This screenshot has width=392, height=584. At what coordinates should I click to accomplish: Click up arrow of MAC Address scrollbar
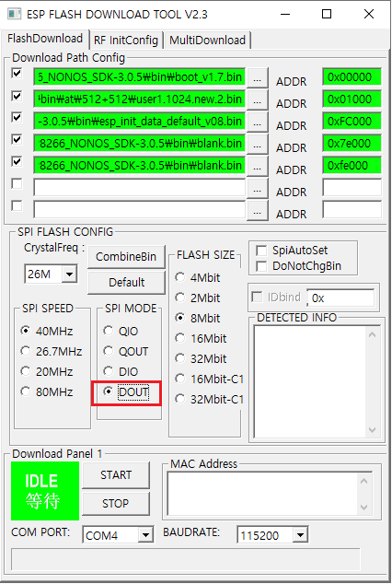click(364, 481)
